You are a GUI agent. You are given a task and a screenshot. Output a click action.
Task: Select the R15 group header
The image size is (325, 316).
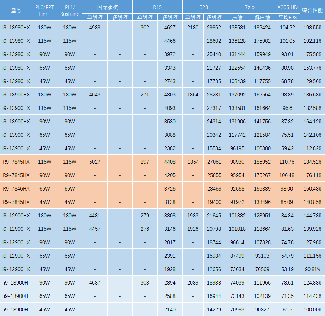pyautogui.click(x=157, y=7)
